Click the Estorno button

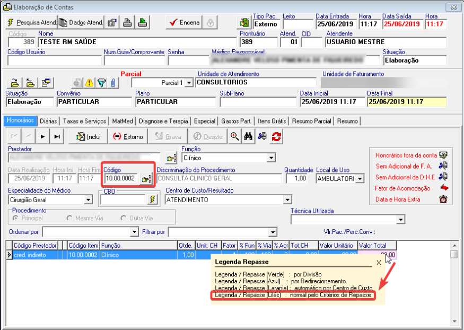pyautogui.click(x=128, y=136)
